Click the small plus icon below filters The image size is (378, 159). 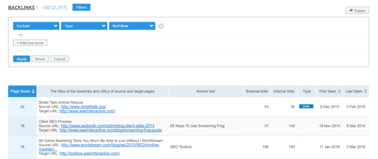pyautogui.click(x=20, y=35)
